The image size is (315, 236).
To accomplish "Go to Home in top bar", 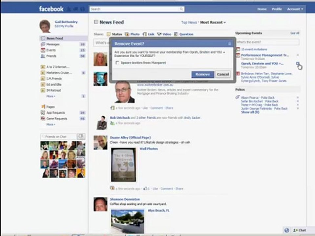I will pyautogui.click(x=262, y=9).
